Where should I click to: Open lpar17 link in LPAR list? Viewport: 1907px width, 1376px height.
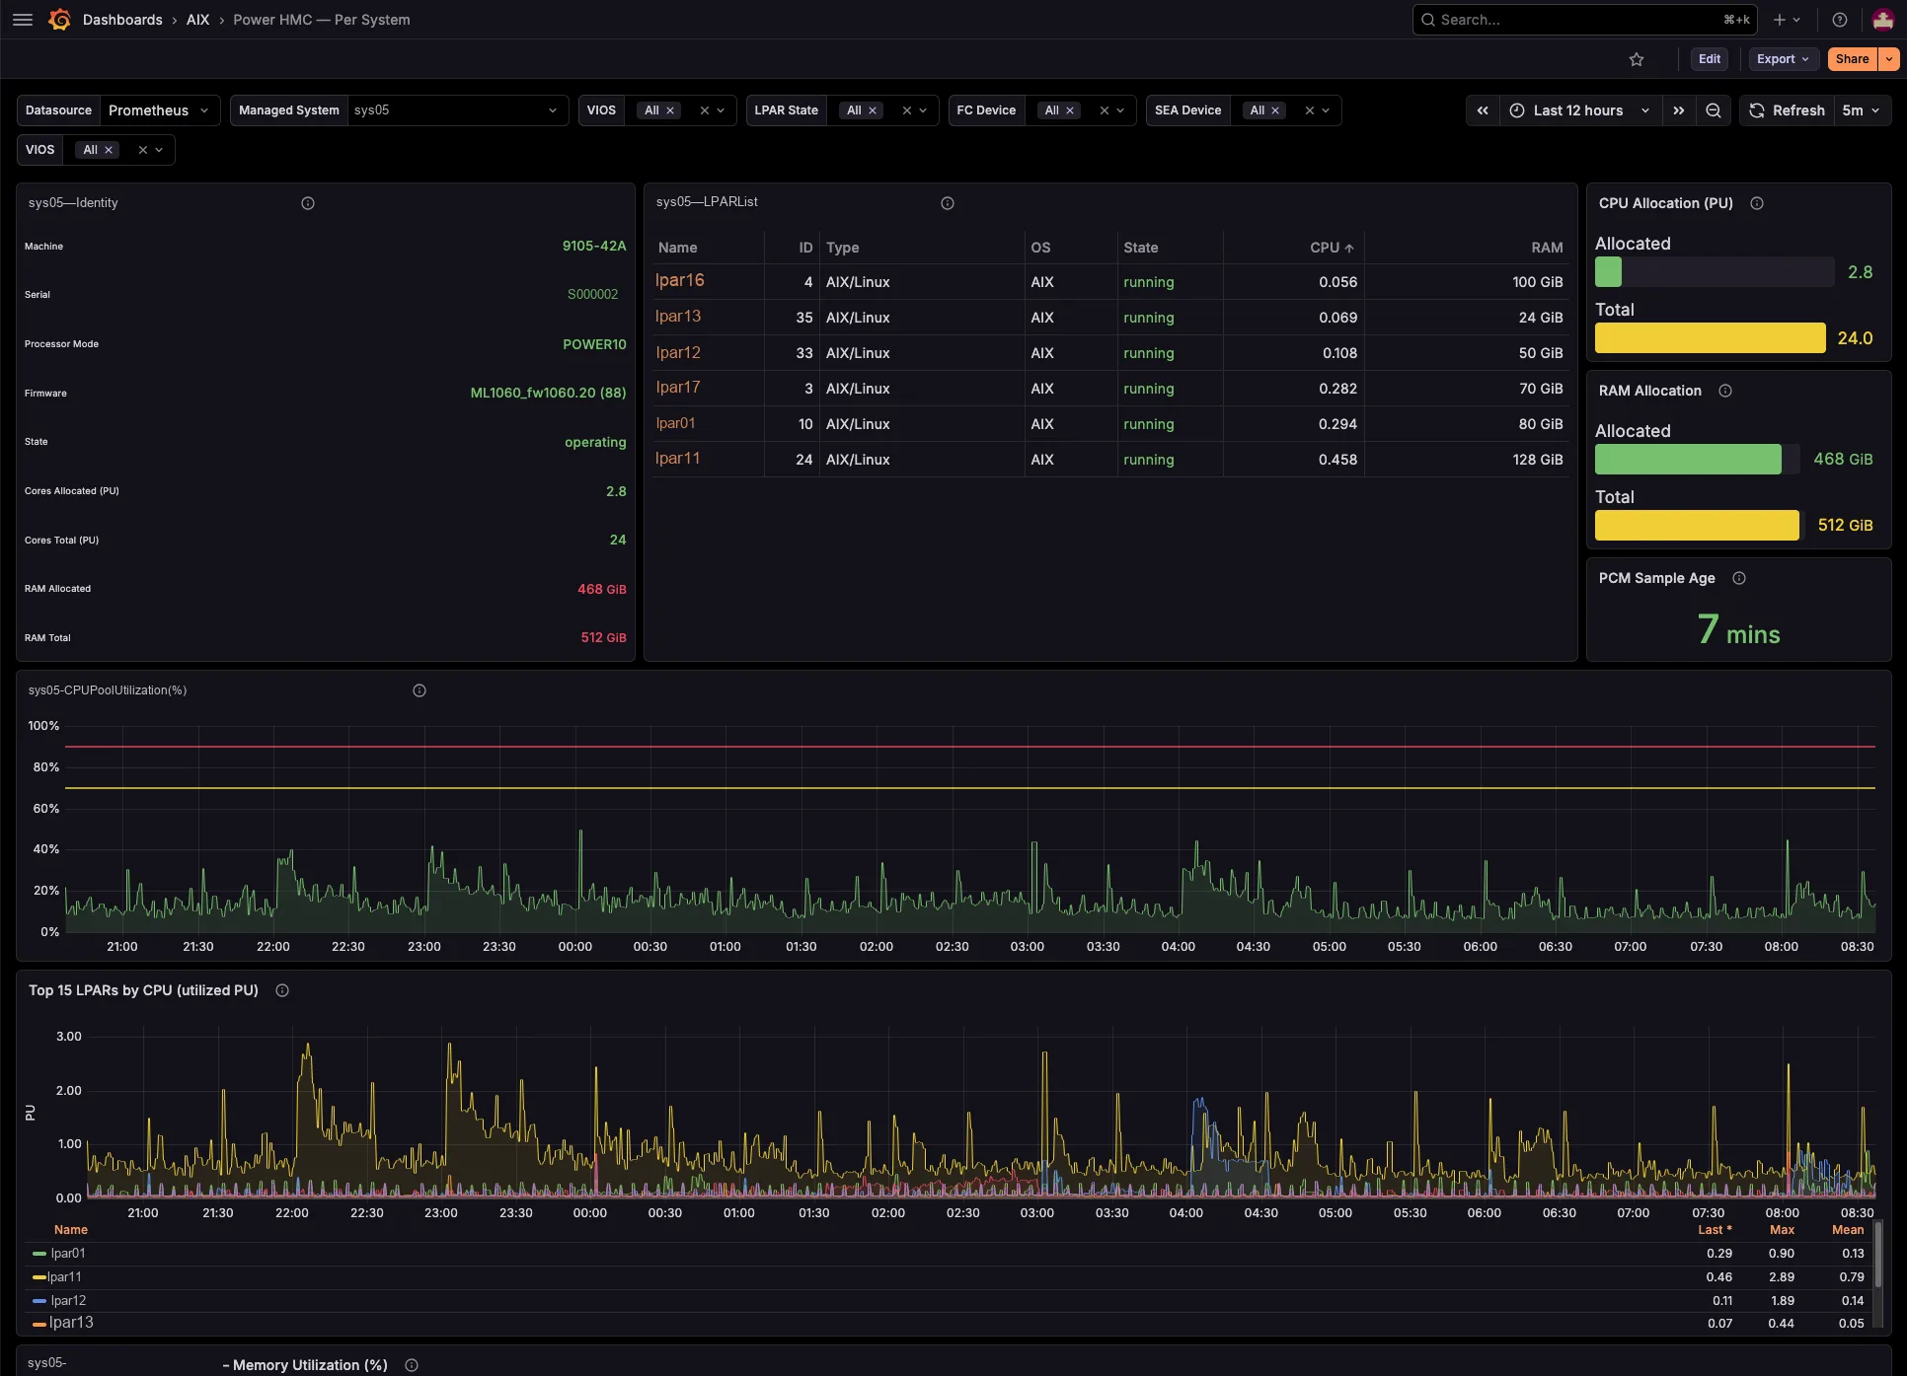coord(677,387)
